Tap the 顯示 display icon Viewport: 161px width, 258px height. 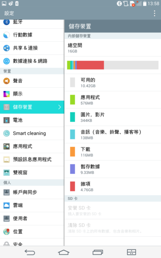(x=6, y=94)
